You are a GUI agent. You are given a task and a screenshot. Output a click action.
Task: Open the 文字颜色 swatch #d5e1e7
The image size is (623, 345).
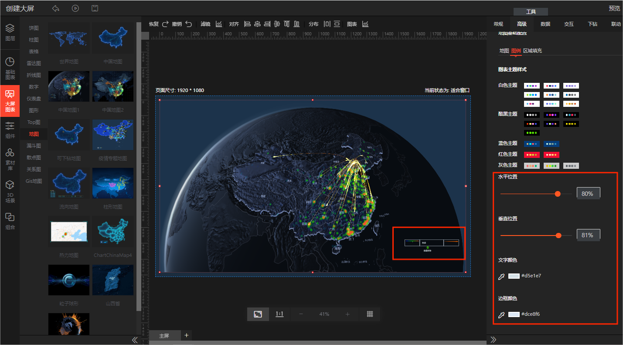514,276
